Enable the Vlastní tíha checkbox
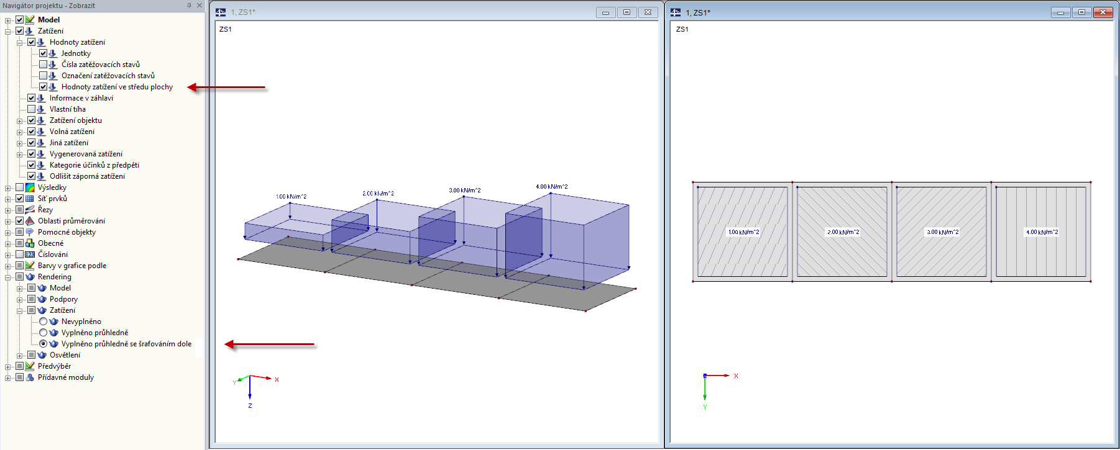Screen dimensions: 1120x450 31,109
